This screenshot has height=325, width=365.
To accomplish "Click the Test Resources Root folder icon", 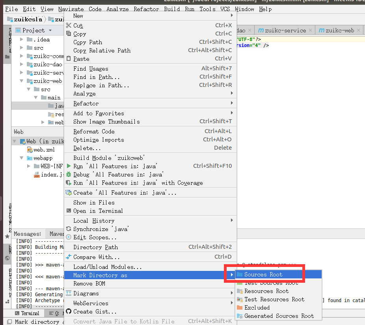I will click(x=240, y=299).
